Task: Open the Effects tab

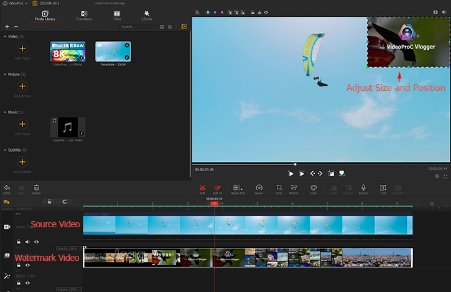Action: [146, 15]
